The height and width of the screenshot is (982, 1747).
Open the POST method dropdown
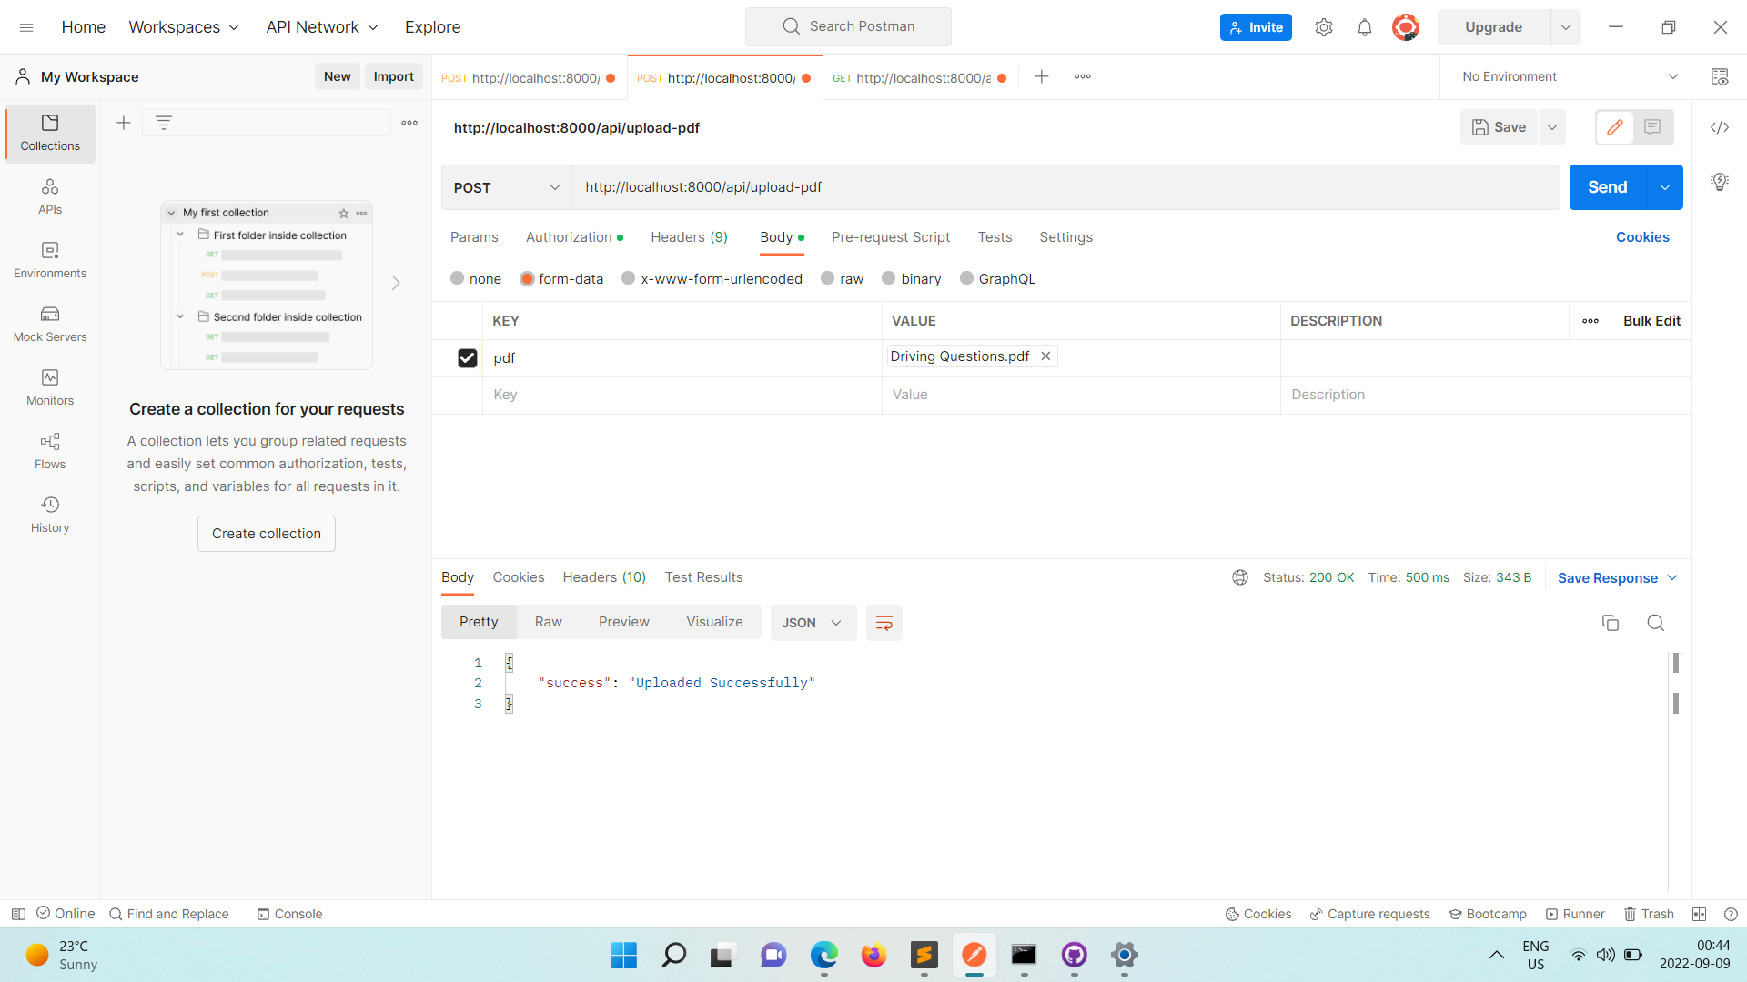point(505,187)
